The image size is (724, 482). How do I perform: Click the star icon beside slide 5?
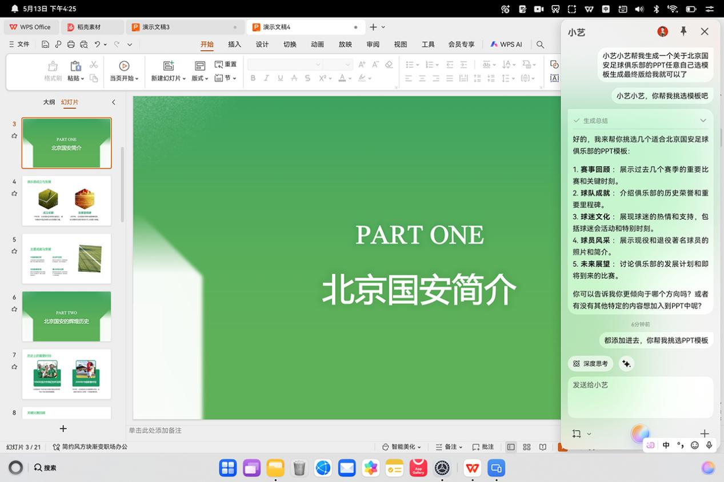coord(14,251)
